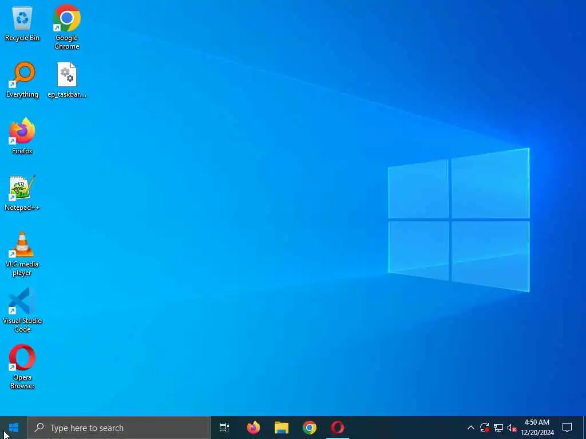586x439 pixels.
Task: Open Task View from the taskbar
Action: 224,428
